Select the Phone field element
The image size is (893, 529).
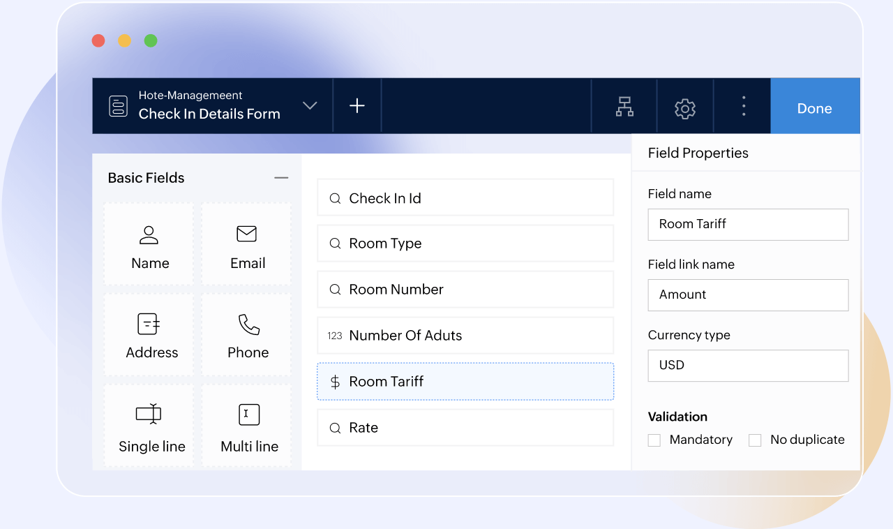pos(246,334)
